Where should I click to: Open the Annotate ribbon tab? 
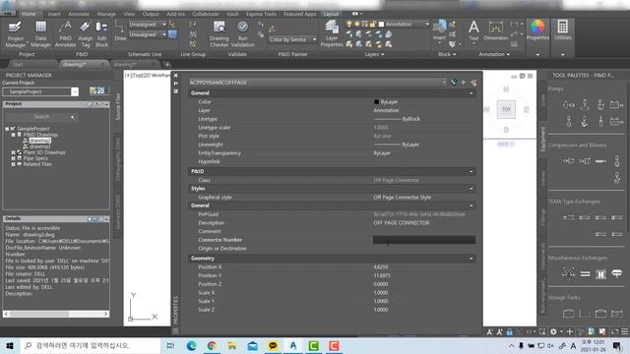[79, 14]
